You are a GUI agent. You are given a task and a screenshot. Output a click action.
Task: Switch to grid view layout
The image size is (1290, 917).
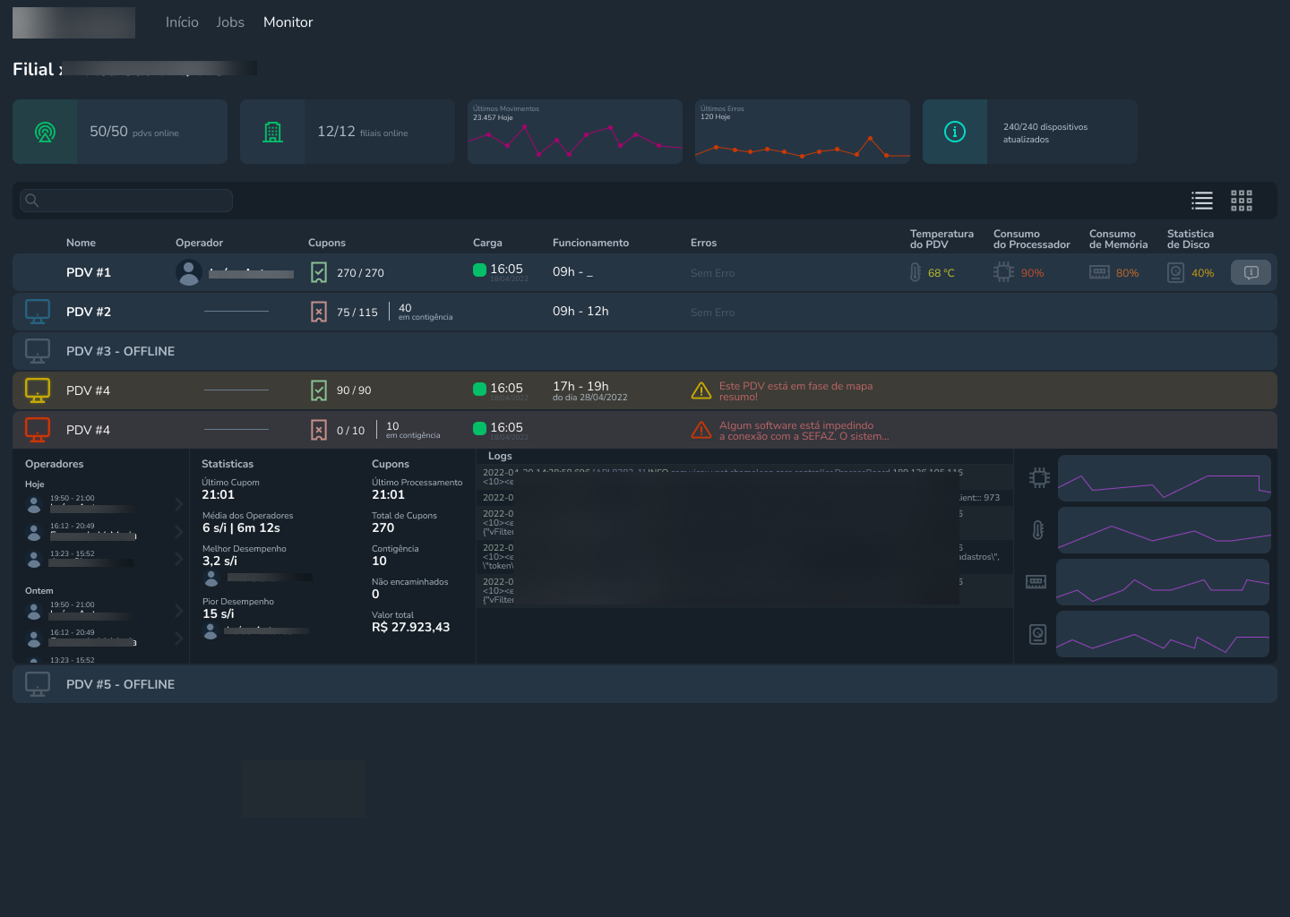click(1241, 201)
